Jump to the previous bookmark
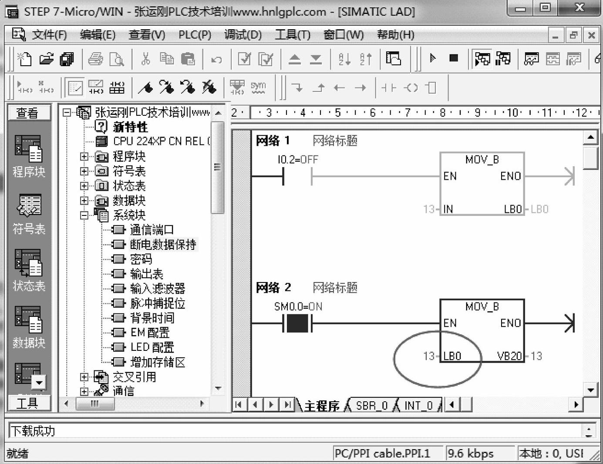The image size is (603, 464). (188, 88)
